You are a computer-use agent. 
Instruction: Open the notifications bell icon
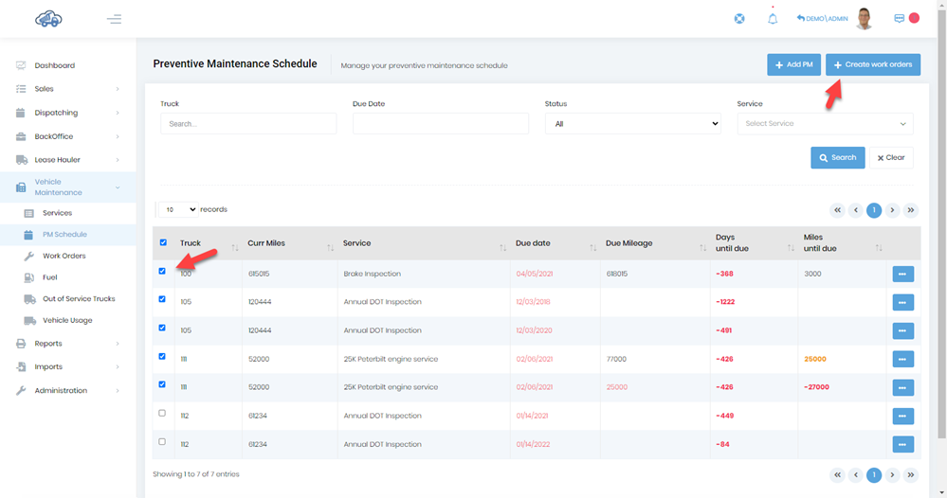773,19
